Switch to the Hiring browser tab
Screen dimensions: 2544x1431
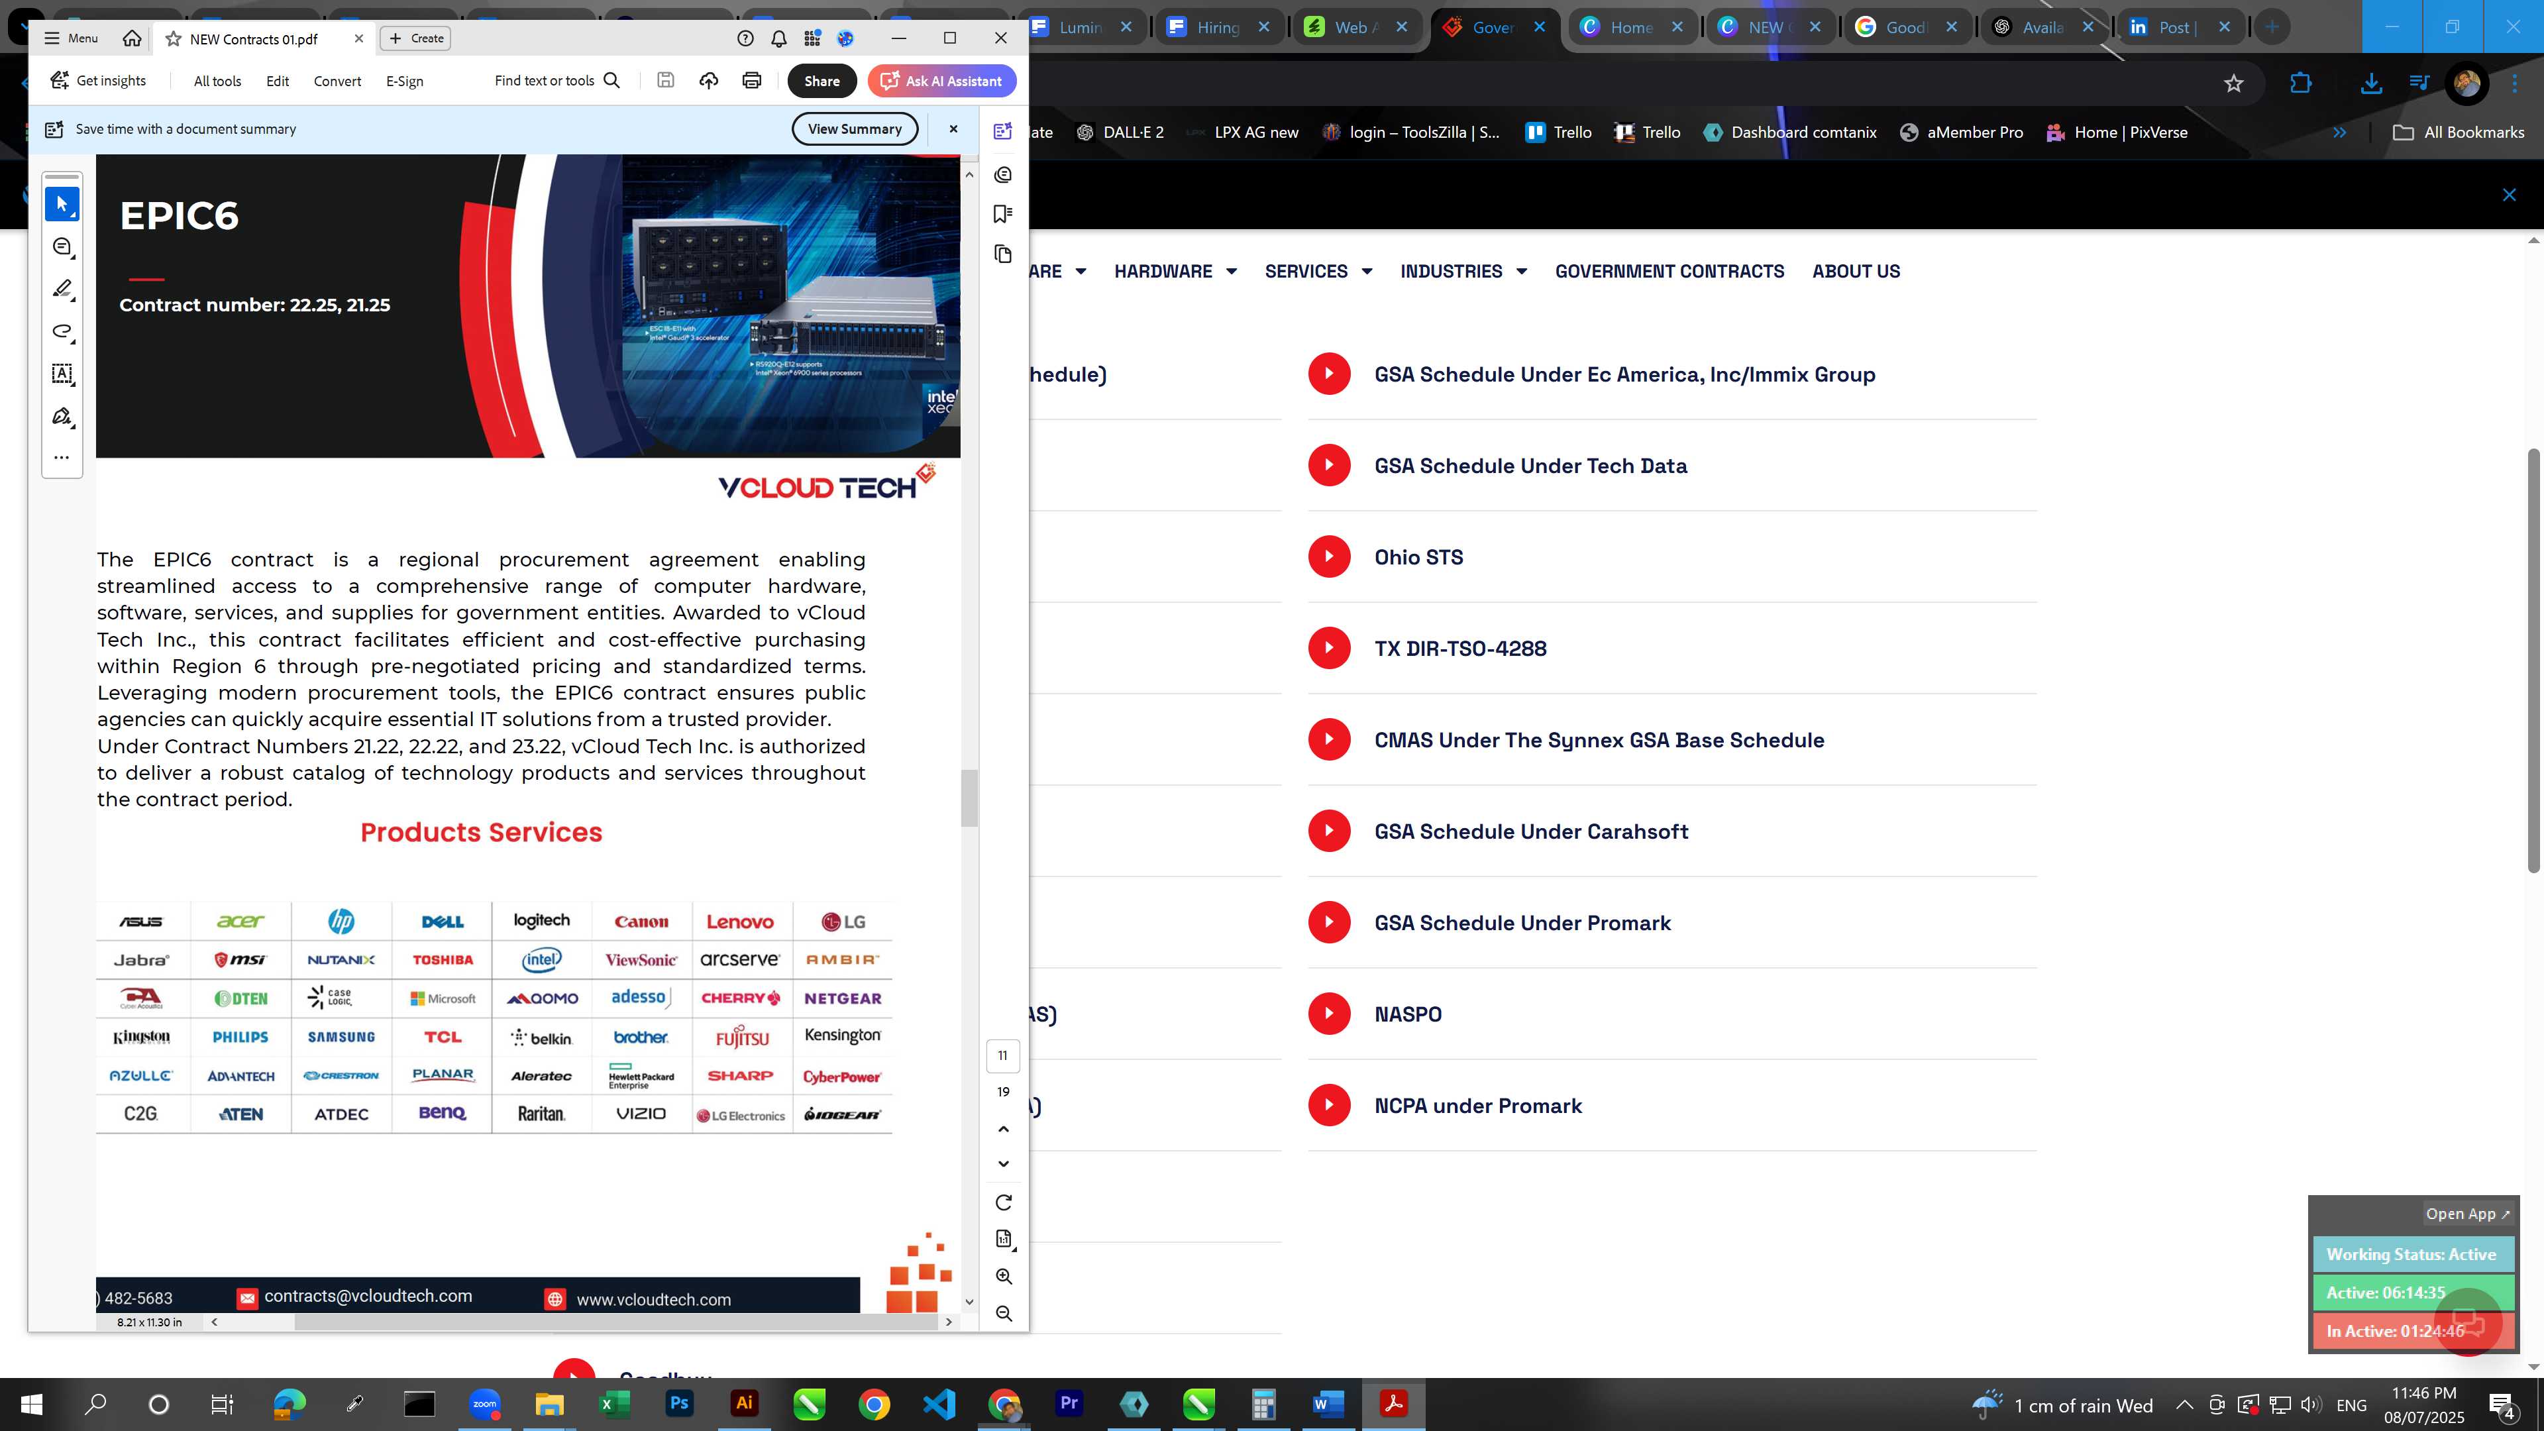click(x=1219, y=28)
